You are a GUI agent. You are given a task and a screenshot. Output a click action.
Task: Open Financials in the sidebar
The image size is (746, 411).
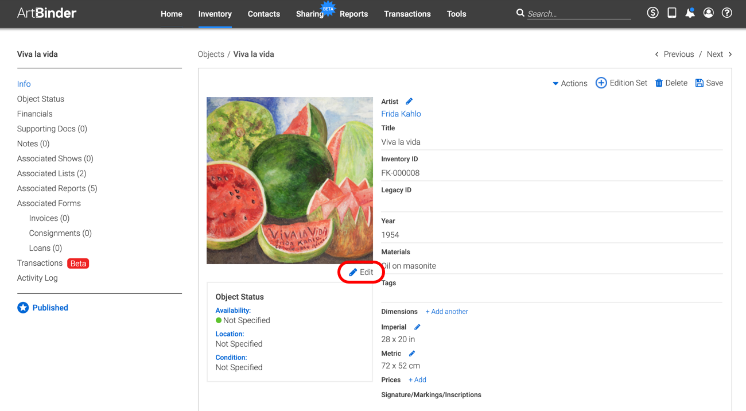tap(35, 114)
